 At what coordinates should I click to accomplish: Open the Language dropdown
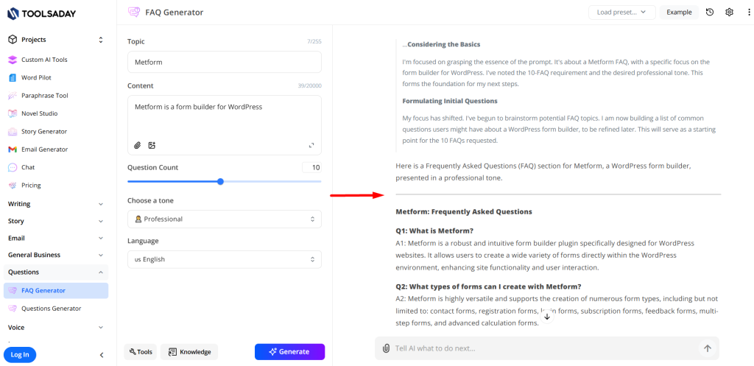(x=225, y=259)
